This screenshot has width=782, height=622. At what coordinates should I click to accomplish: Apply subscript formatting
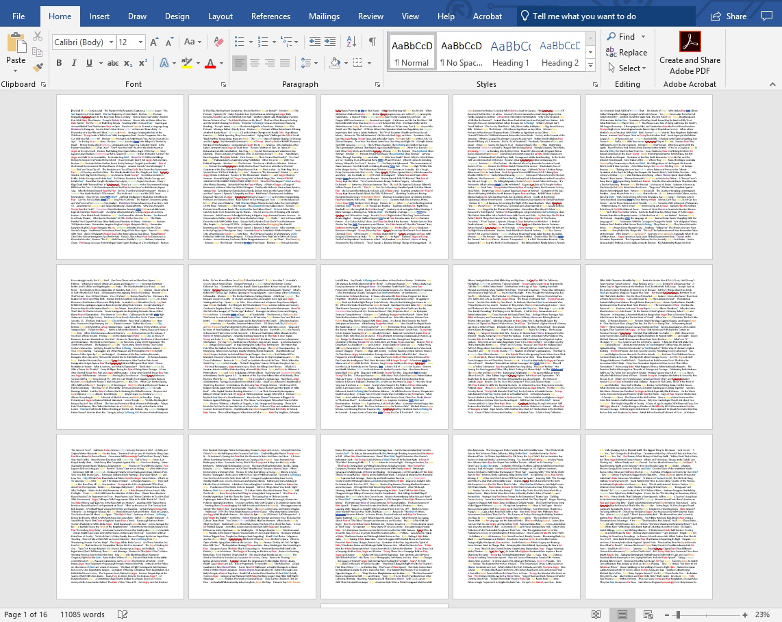(x=128, y=63)
